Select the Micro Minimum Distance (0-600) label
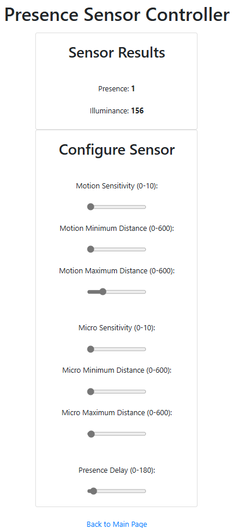Viewport: 234px width, 528px height. 116,370
